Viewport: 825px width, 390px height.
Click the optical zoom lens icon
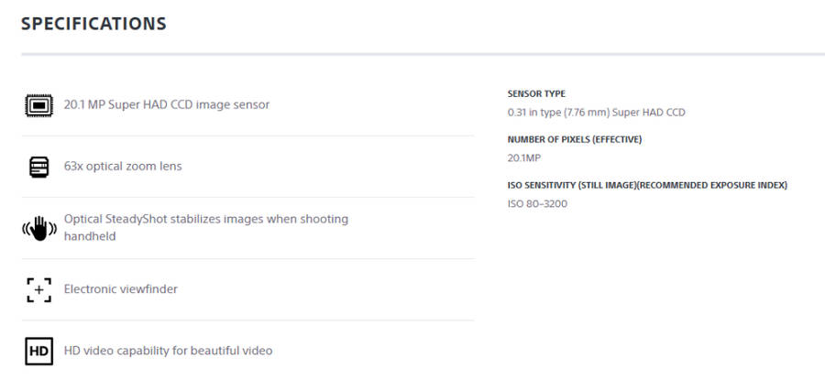(38, 167)
